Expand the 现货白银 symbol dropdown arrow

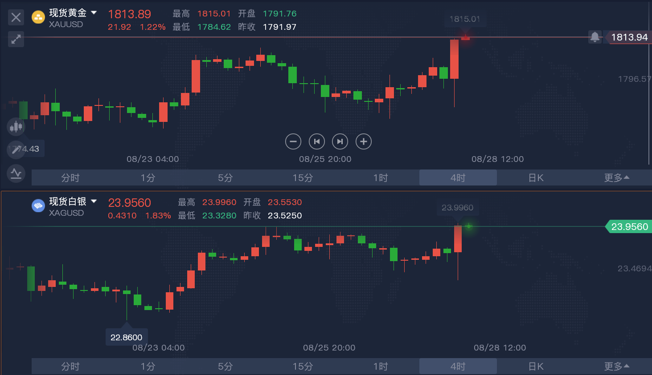point(94,201)
